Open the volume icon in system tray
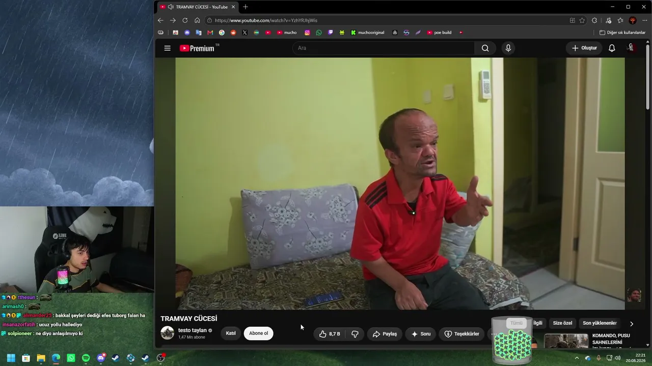The width and height of the screenshot is (652, 366). (617, 358)
